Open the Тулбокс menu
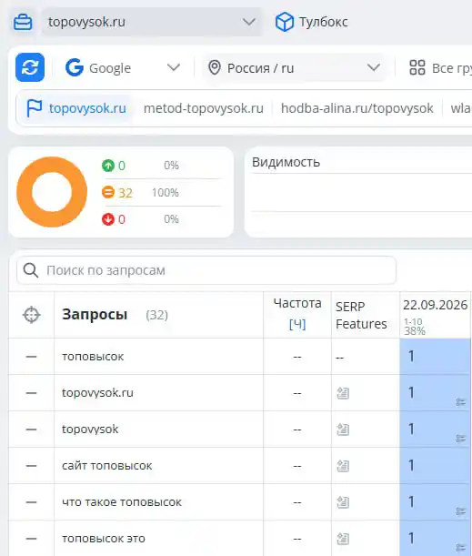Screen dimensions: 472x556 click(x=311, y=22)
